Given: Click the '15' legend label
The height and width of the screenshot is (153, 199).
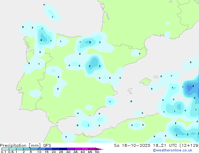Looking at the screenshot, I should coord(46,152).
